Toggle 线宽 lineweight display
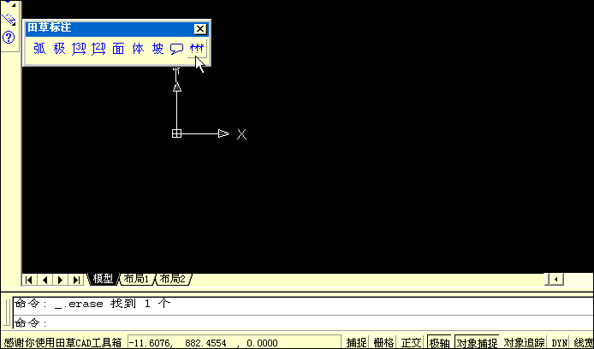594x349 pixels. pos(584,342)
